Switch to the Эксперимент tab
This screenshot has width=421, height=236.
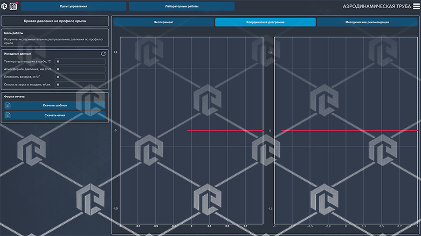163,22
